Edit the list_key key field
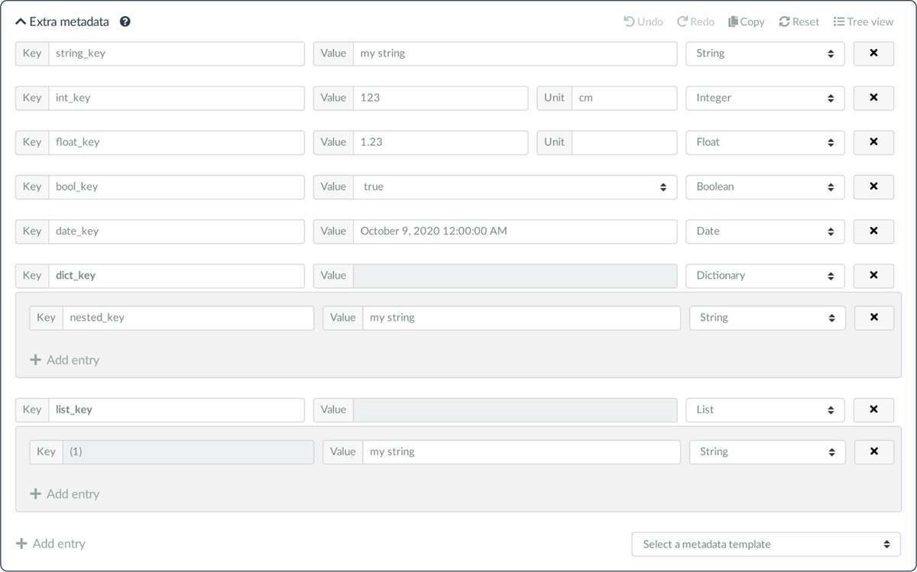Viewport: 917px width, 572px height. 177,409
